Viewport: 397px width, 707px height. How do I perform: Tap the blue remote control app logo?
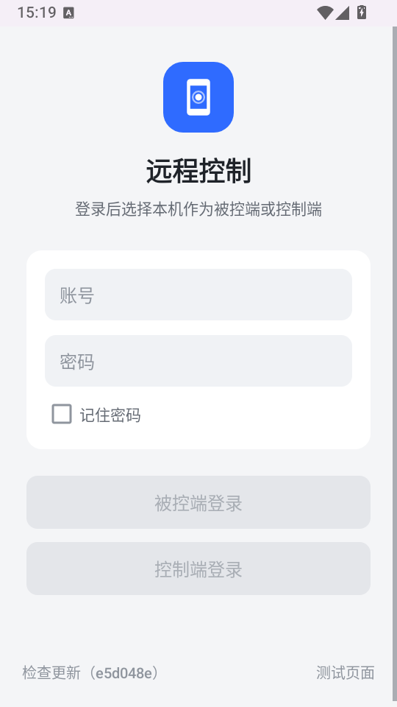198,97
